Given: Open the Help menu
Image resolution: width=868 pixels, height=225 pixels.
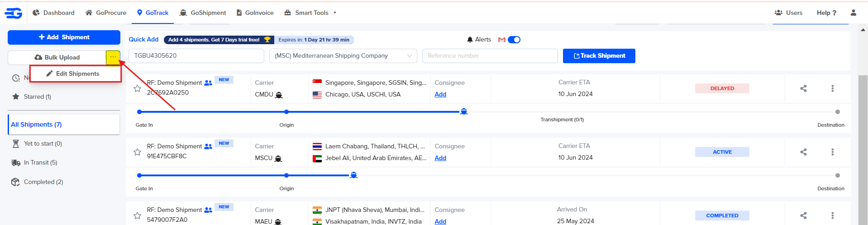Looking at the screenshot, I should (x=826, y=13).
